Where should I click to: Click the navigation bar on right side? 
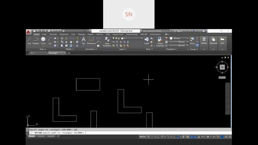(228, 98)
